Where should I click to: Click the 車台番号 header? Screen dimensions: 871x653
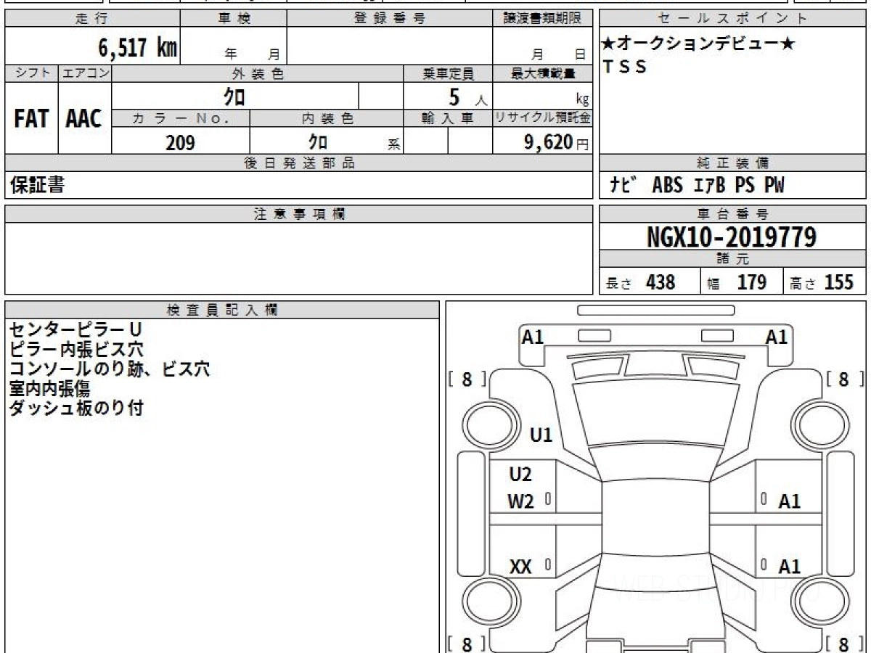[x=732, y=214]
